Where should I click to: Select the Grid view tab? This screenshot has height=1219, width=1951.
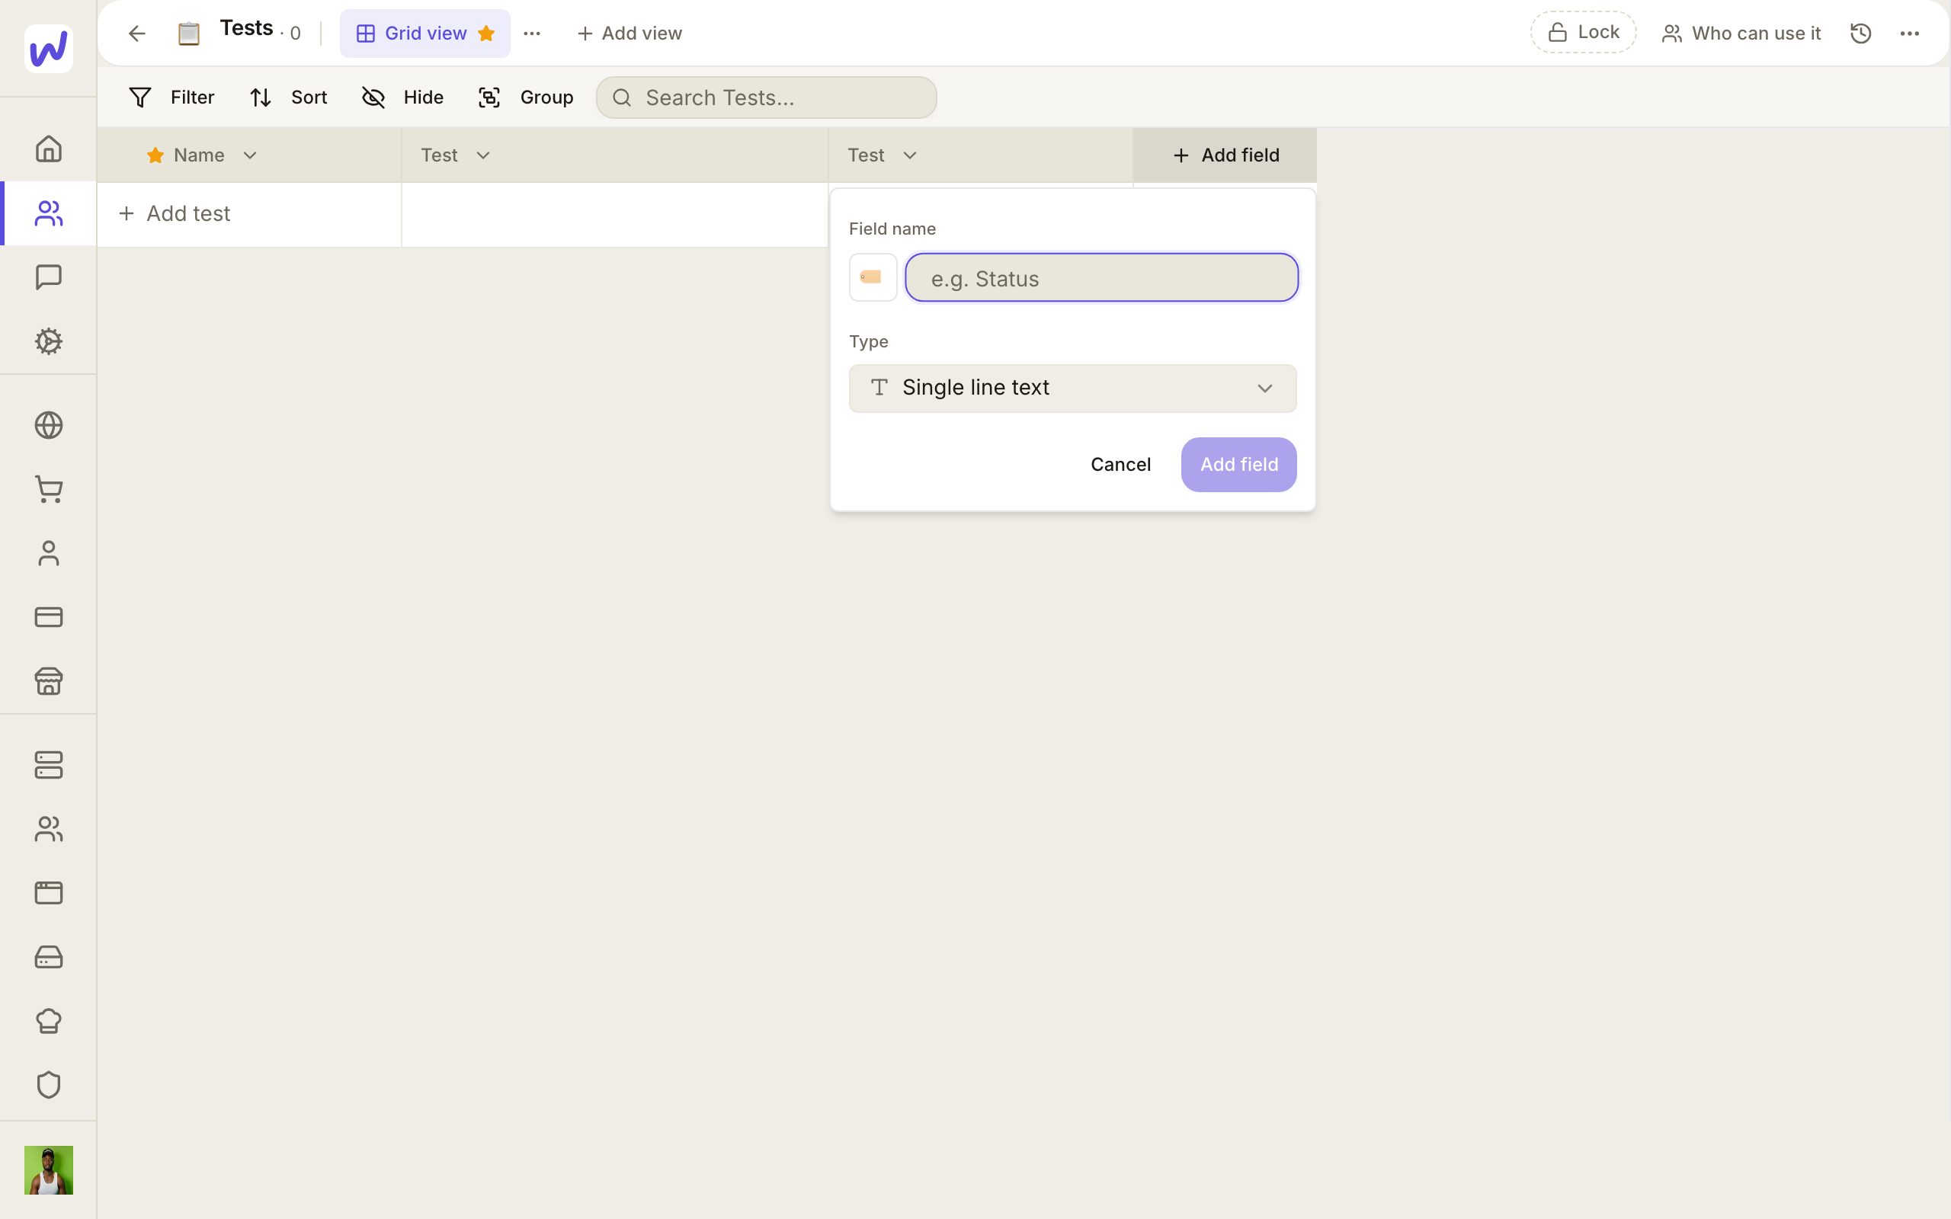coord(424,33)
